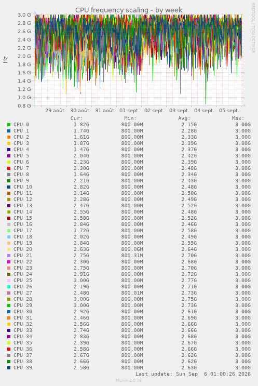Click the gray CPU 8 legend swatch
This screenshot has height=386, width=258.
pos(9,175)
